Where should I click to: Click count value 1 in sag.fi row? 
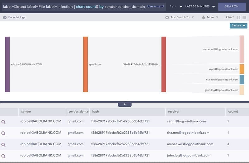(x=228, y=121)
